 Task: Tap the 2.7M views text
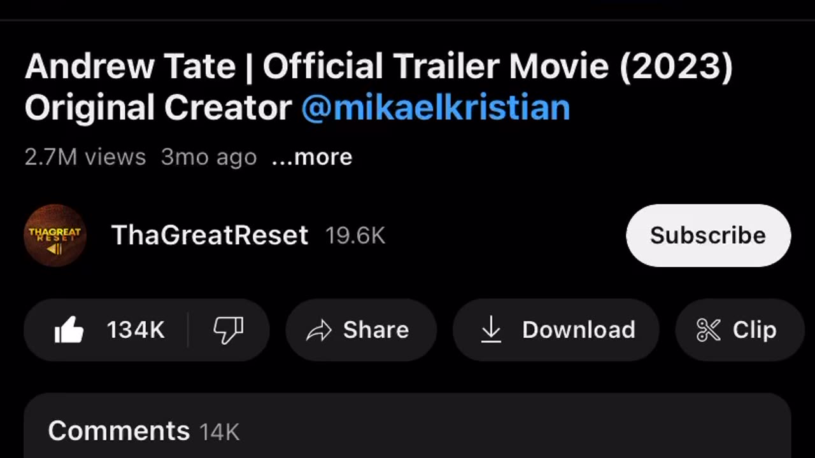coord(85,157)
